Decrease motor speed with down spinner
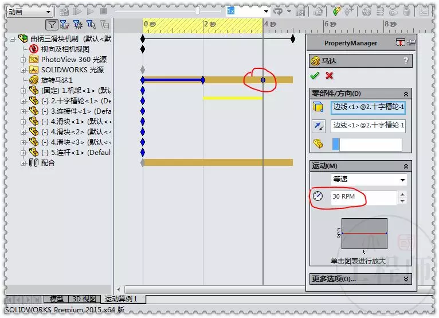The width and height of the screenshot is (439, 318). 402,201
